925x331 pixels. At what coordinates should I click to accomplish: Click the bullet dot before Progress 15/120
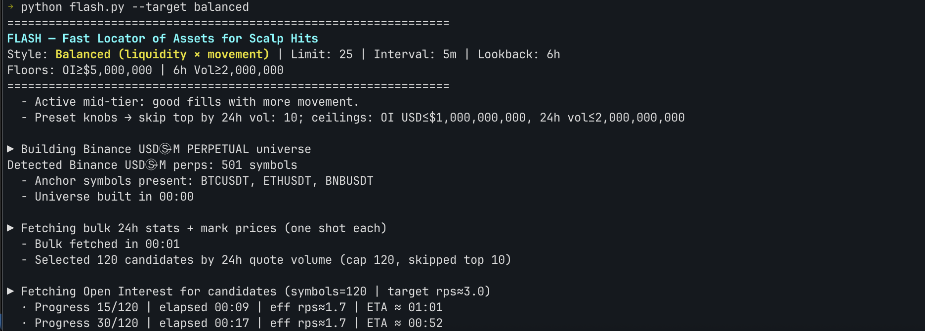click(24, 307)
